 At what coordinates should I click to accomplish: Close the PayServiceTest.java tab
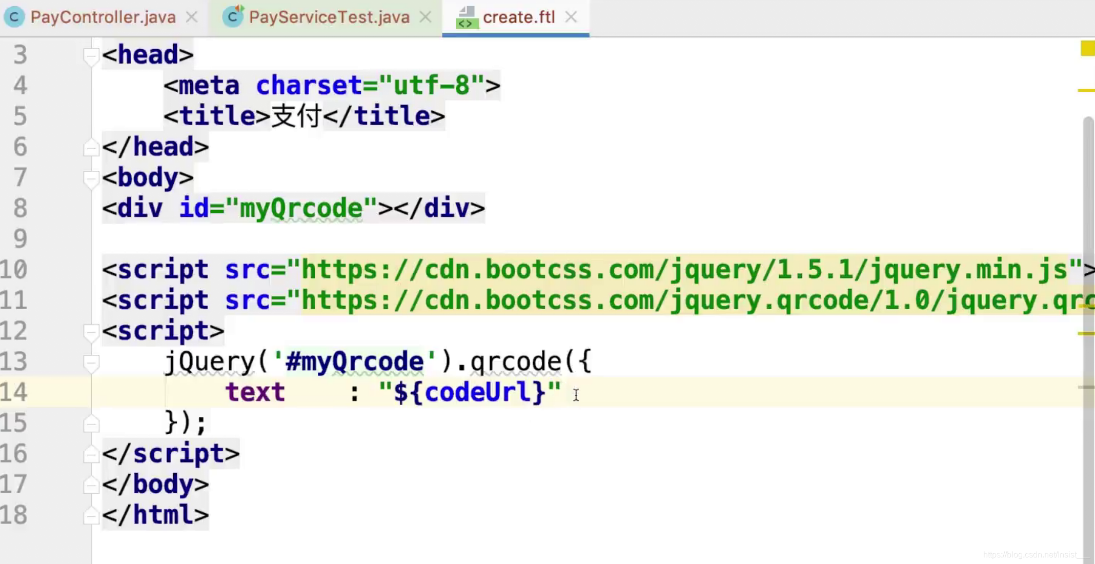point(425,17)
